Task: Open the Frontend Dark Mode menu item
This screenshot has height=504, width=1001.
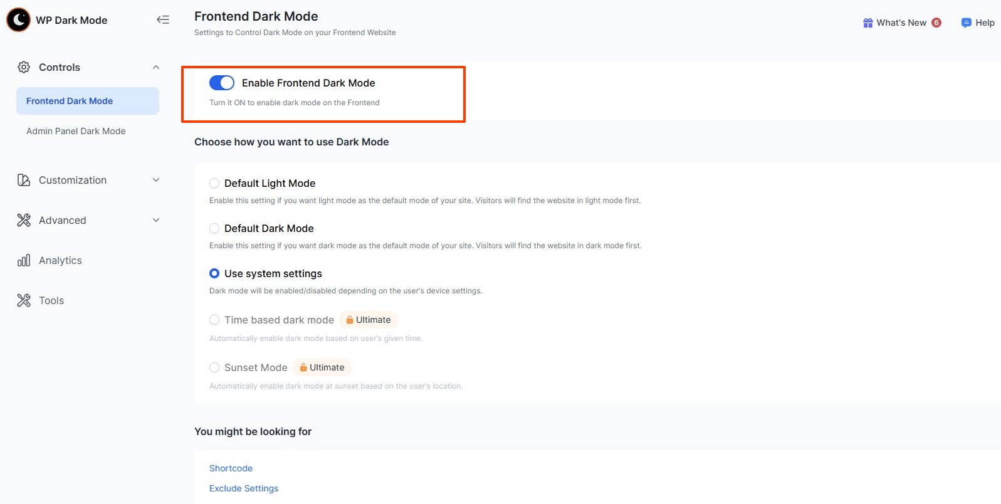Action: (x=70, y=101)
